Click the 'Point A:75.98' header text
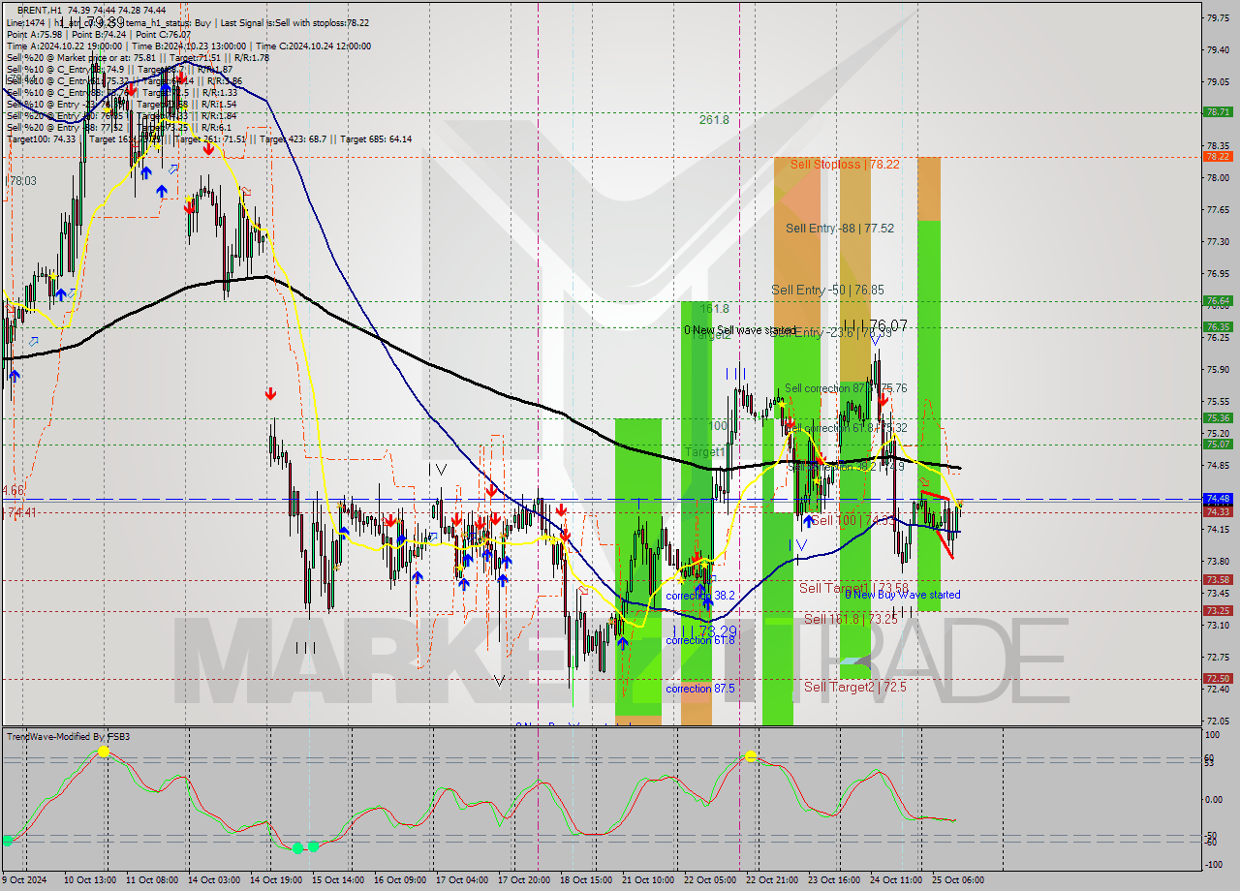The image size is (1240, 891). (x=37, y=34)
